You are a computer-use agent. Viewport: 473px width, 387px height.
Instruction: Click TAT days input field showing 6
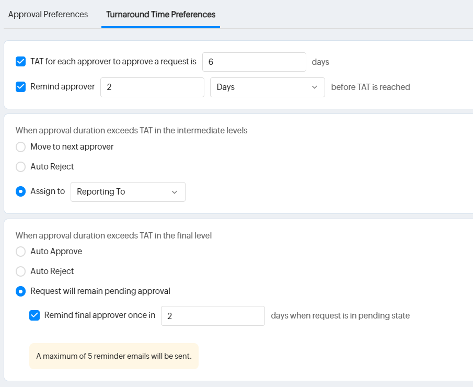(x=253, y=62)
